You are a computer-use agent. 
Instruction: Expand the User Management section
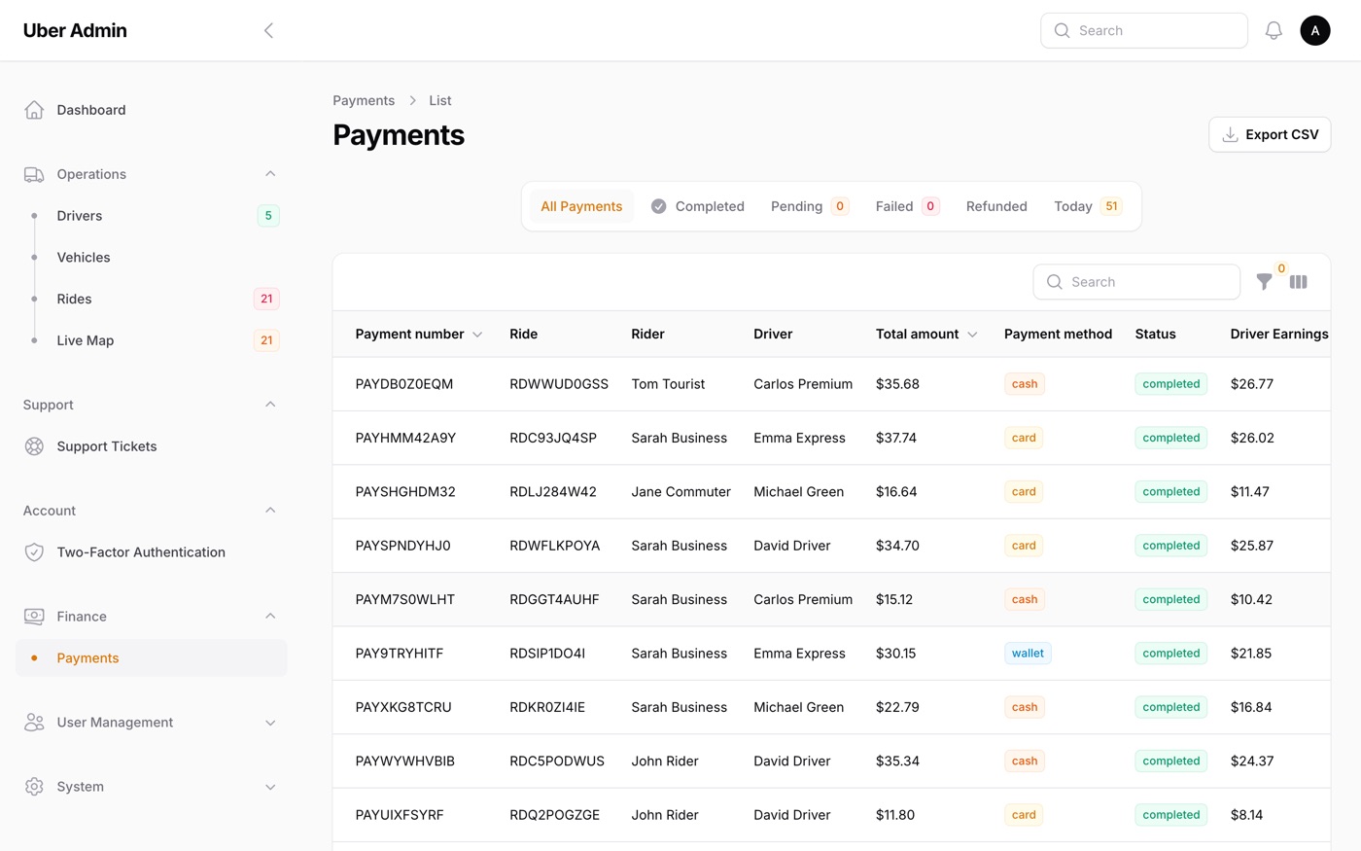click(270, 723)
